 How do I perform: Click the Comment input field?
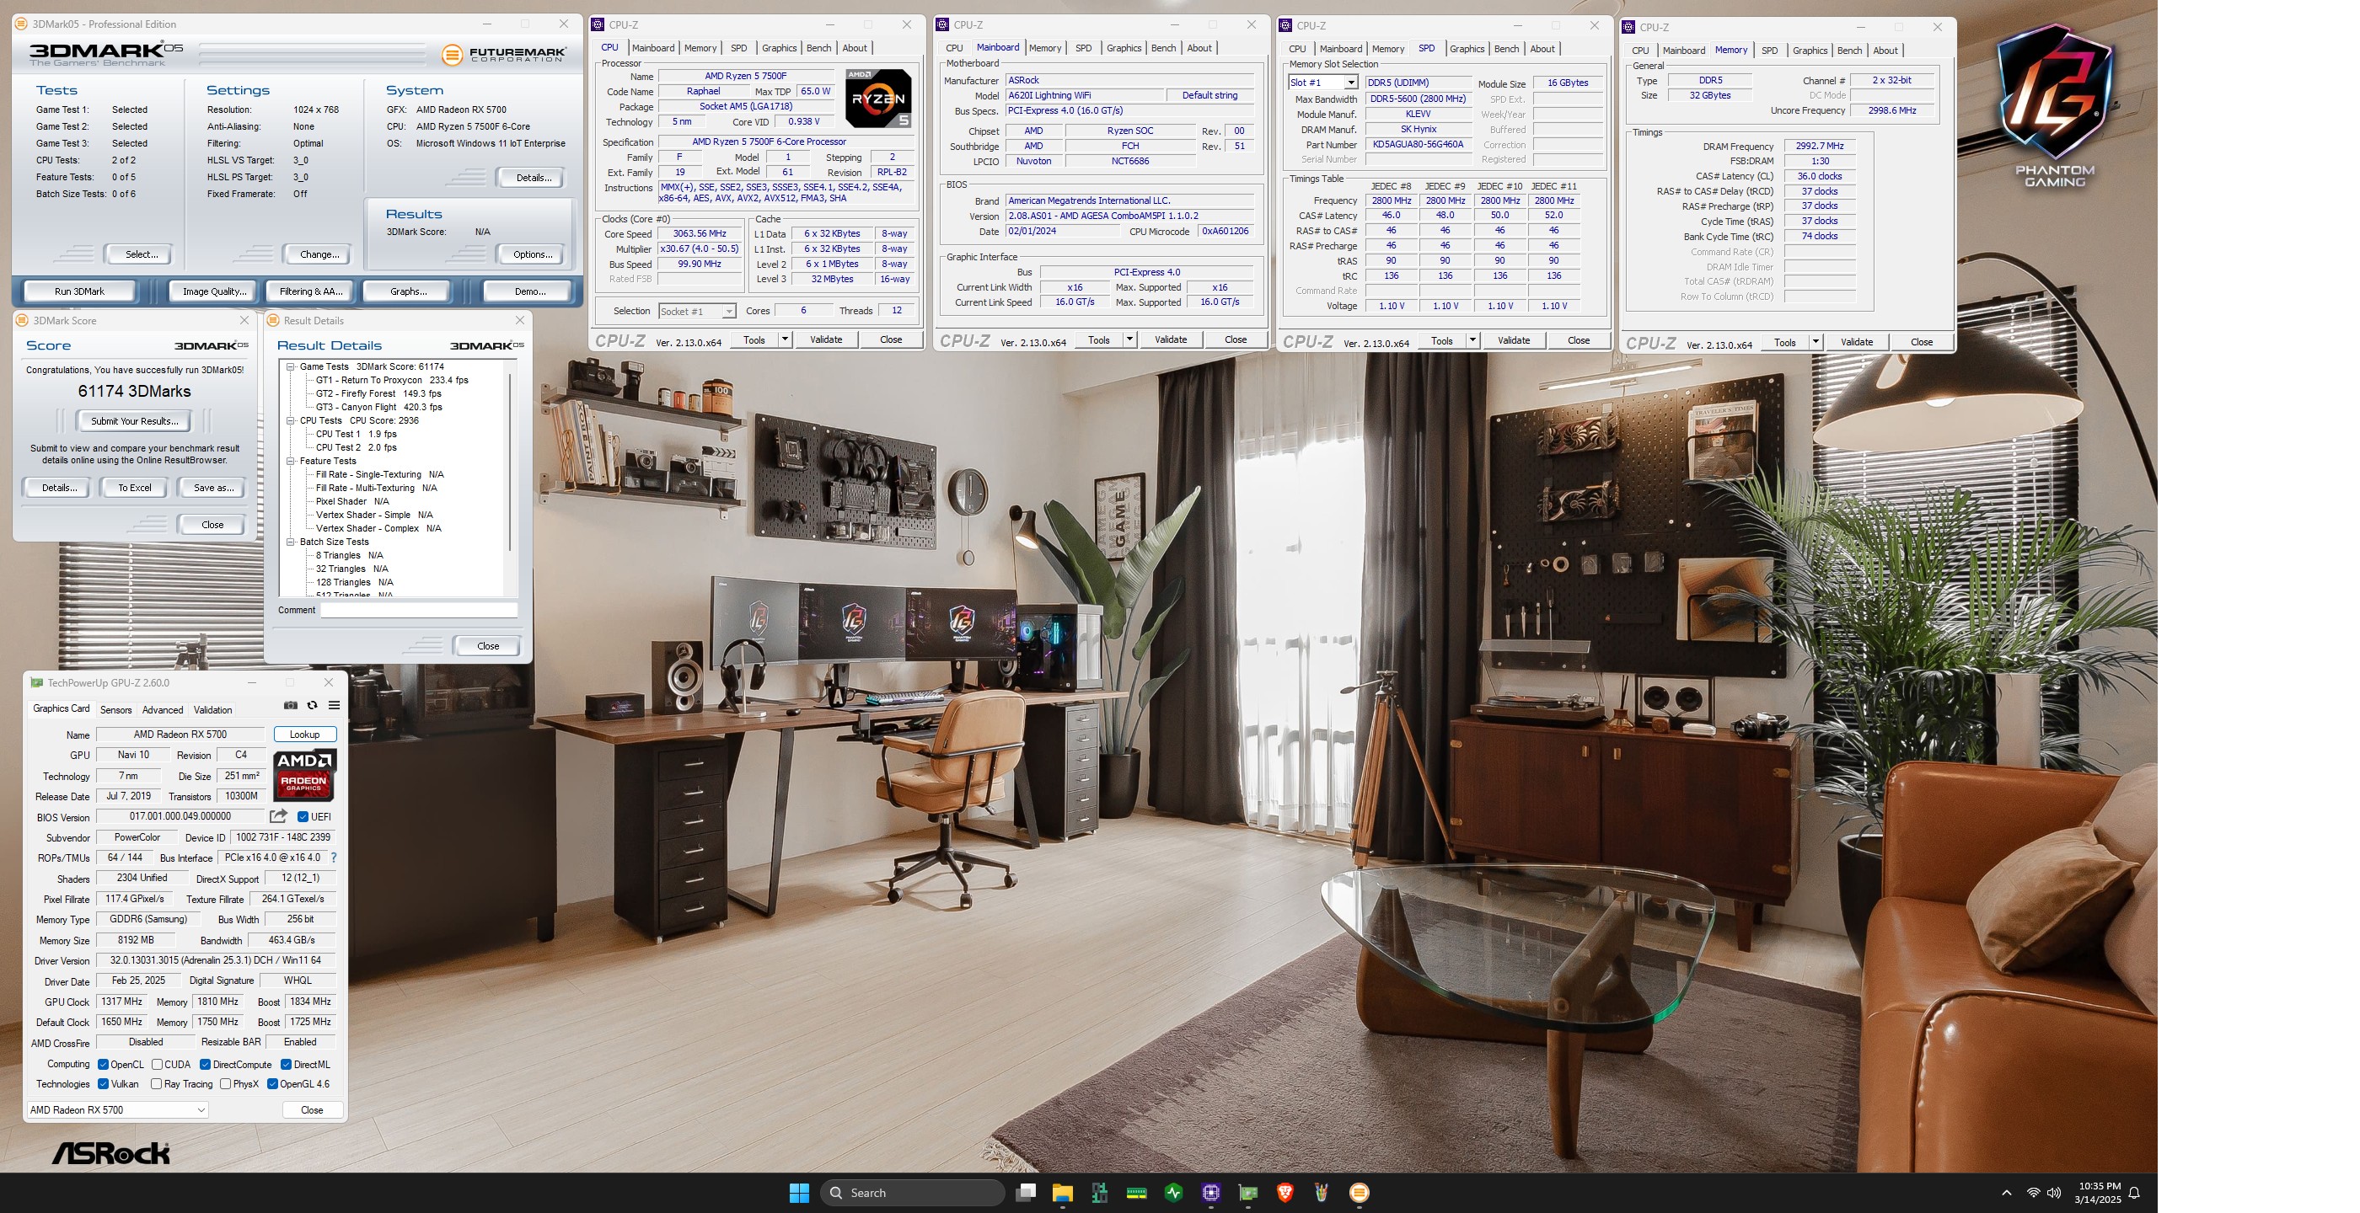419,610
